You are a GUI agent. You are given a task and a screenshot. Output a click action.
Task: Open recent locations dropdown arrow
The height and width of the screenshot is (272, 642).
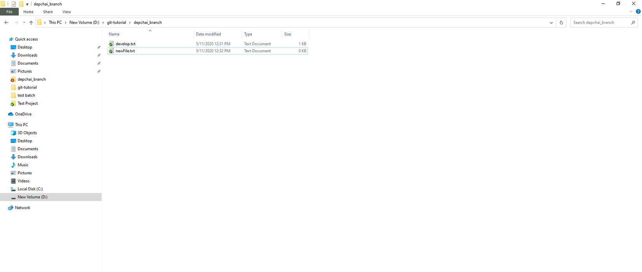[24, 23]
